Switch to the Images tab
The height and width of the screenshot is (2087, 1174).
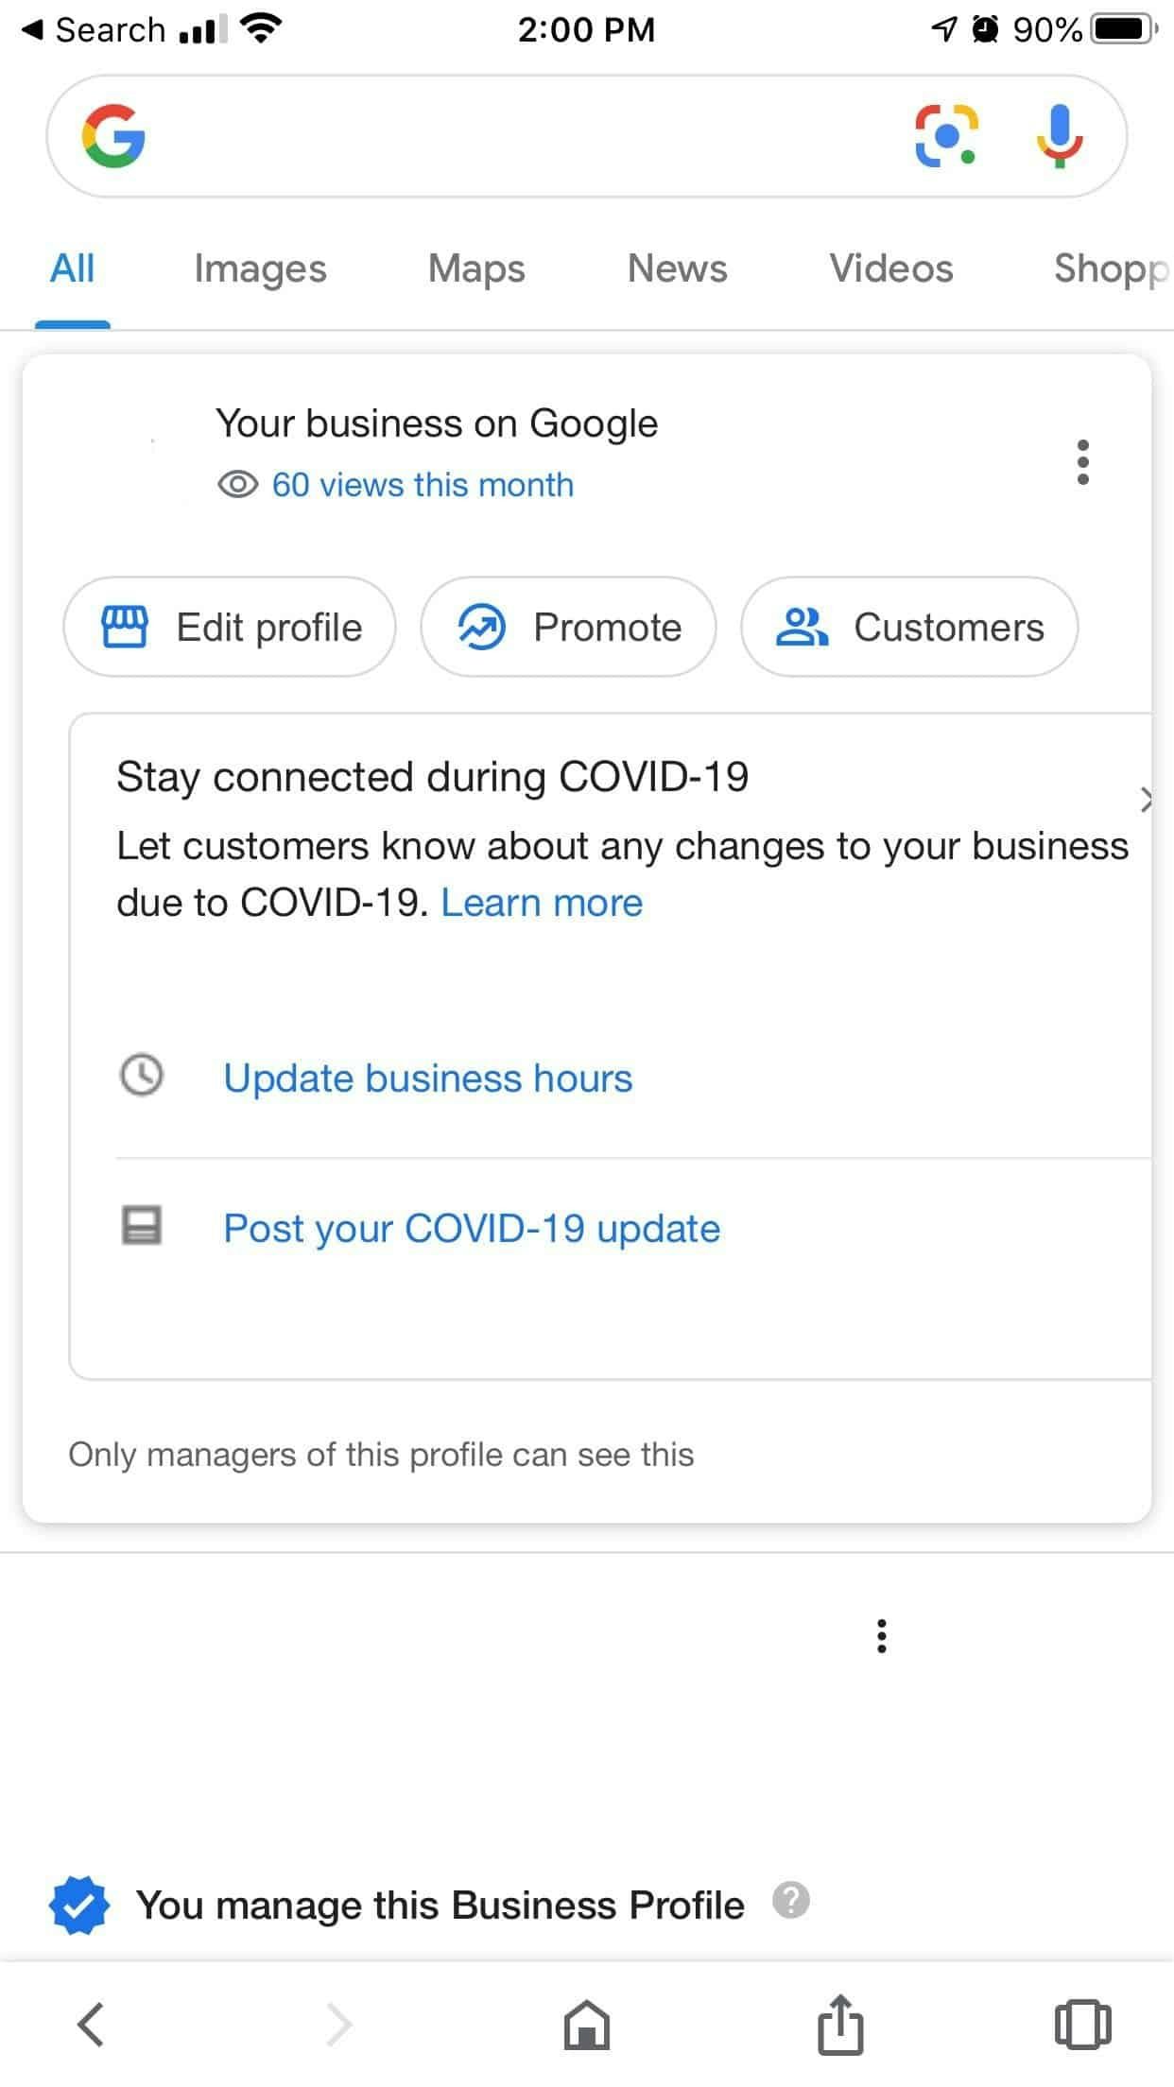click(x=260, y=269)
